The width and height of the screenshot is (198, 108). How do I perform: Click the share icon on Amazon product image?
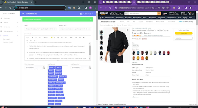(x=128, y=30)
